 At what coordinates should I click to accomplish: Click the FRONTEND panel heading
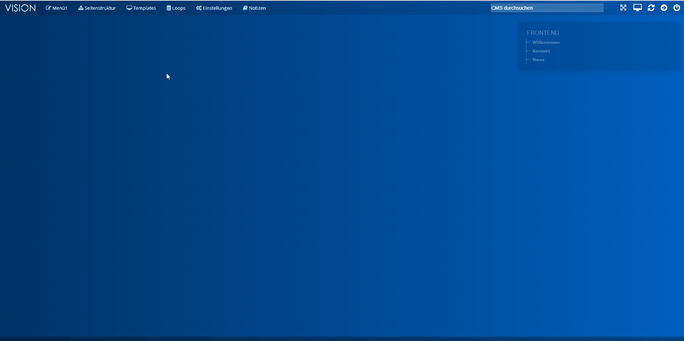pos(543,33)
